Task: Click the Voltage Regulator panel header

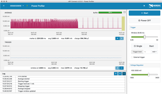Action: [x=145, y=65]
